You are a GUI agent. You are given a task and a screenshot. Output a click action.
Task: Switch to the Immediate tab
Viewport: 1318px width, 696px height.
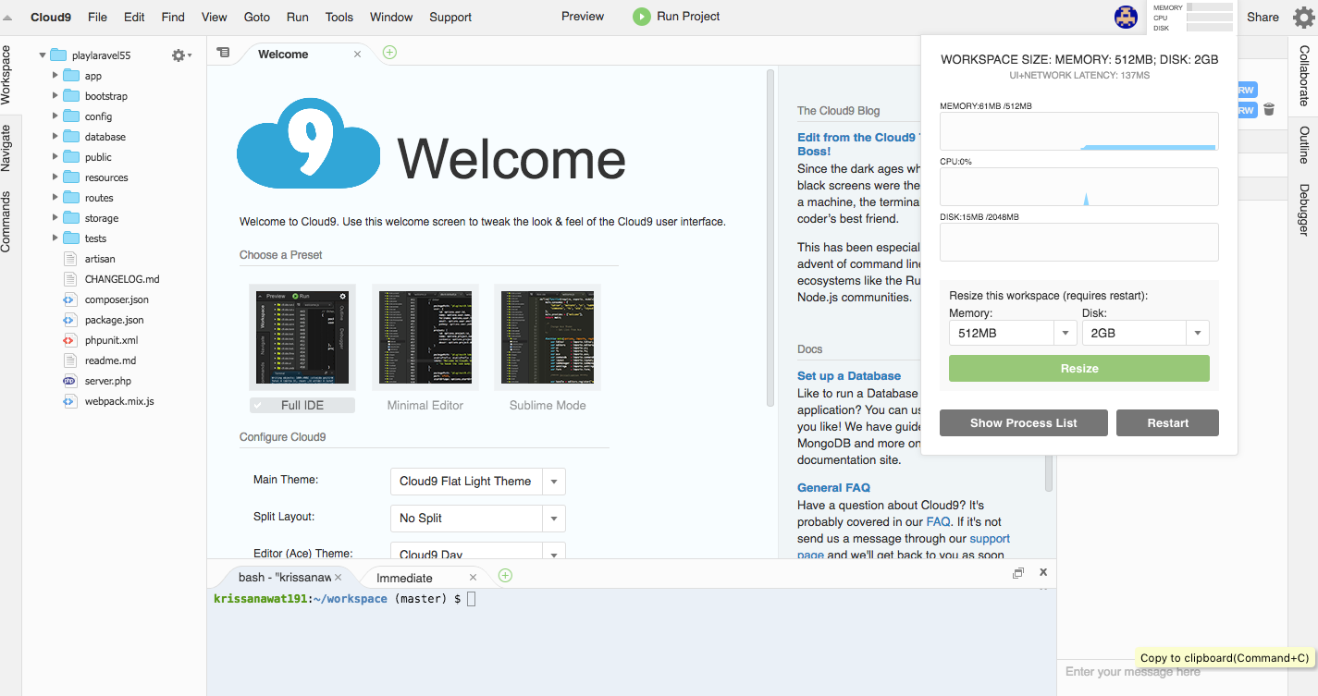pyautogui.click(x=404, y=578)
